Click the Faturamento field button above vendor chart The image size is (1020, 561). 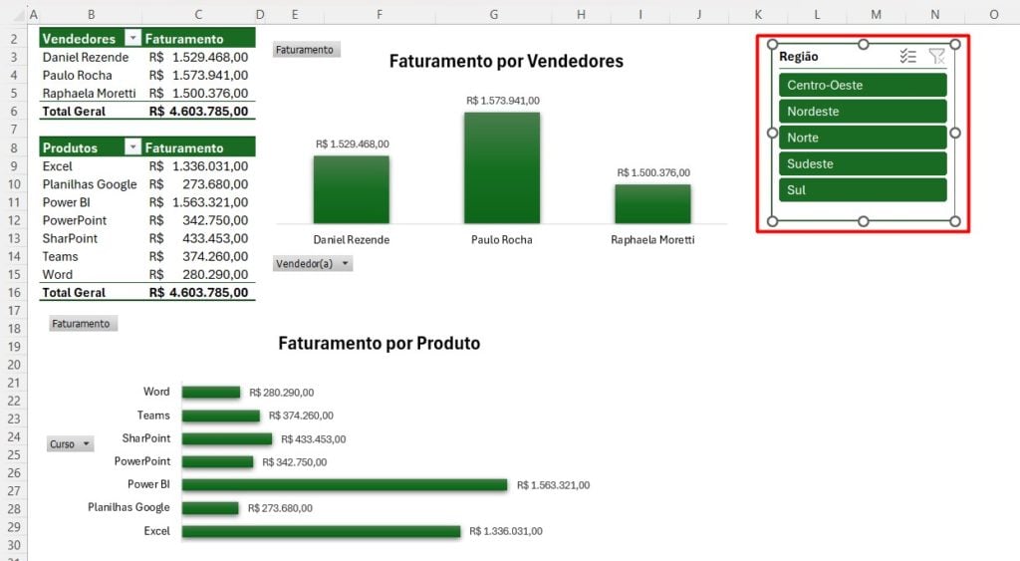tap(305, 50)
